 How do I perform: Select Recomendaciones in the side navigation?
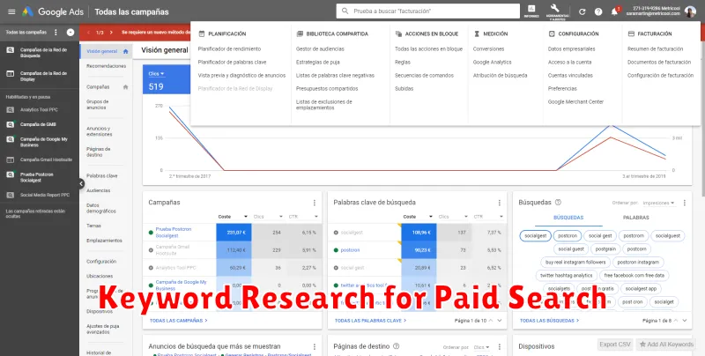click(106, 66)
